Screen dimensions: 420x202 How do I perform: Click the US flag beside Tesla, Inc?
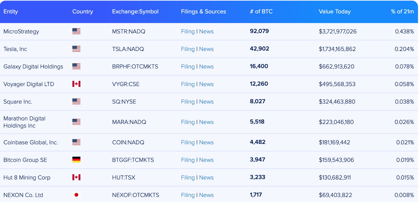[76, 49]
